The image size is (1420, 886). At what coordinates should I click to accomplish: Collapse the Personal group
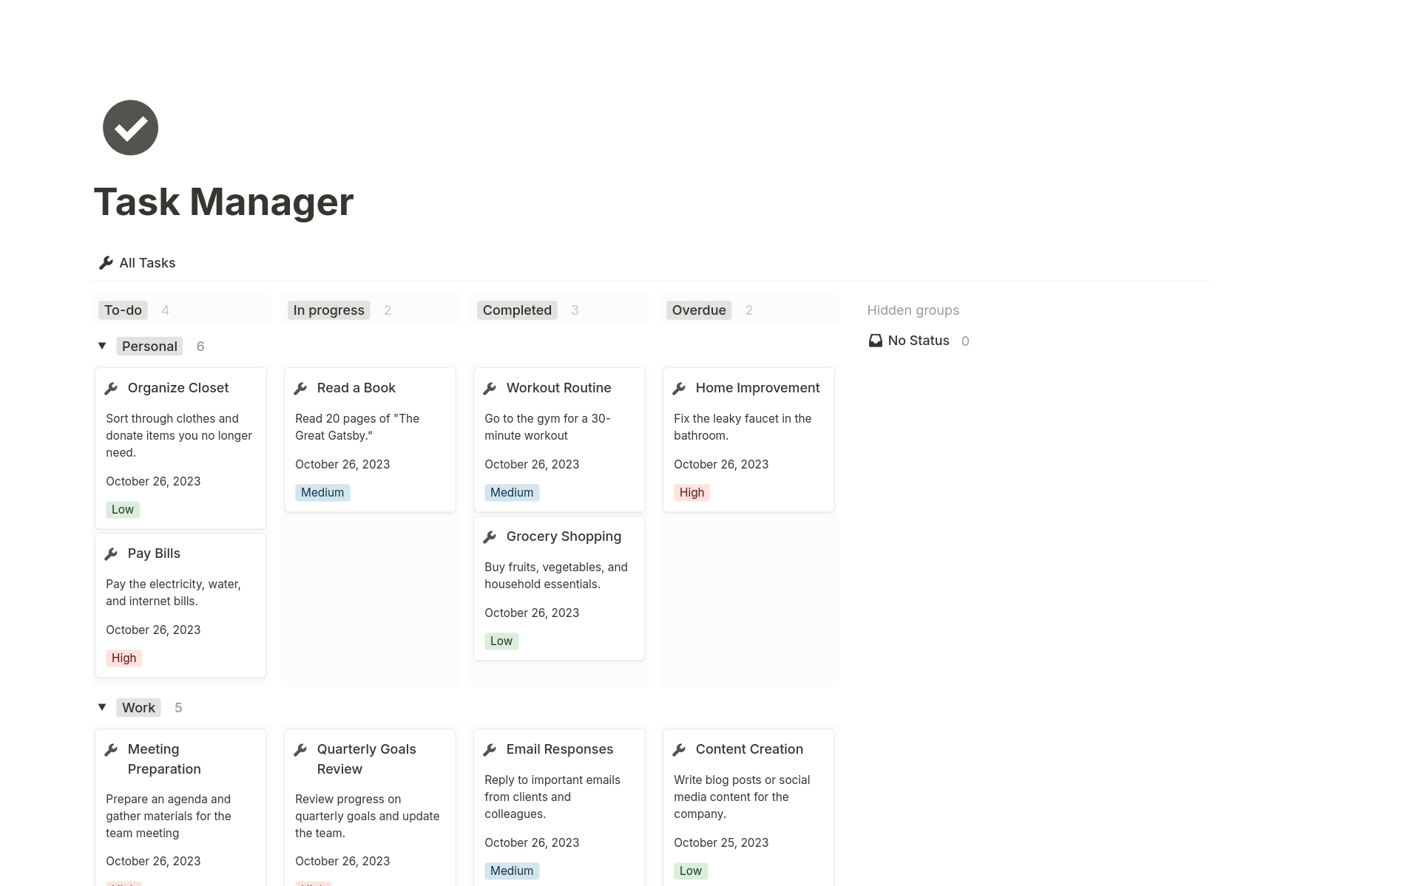tap(102, 346)
